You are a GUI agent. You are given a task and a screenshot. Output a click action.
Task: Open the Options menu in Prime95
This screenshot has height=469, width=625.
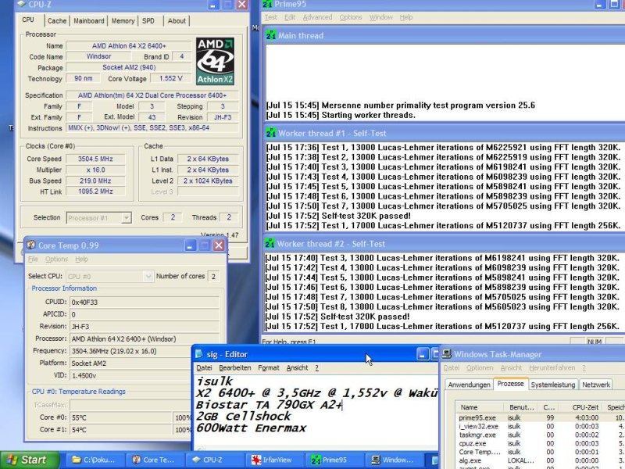click(351, 17)
